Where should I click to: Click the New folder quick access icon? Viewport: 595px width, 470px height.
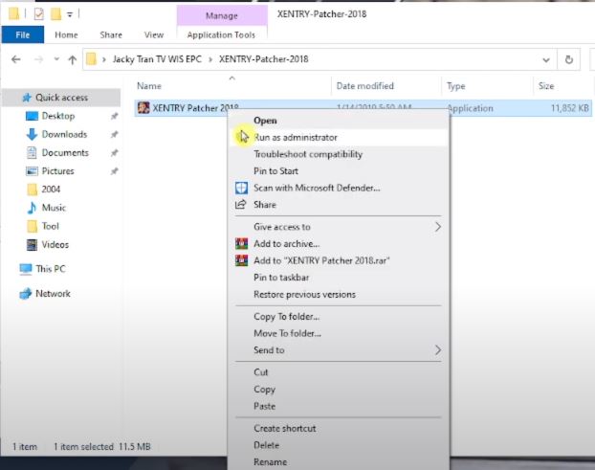55,14
